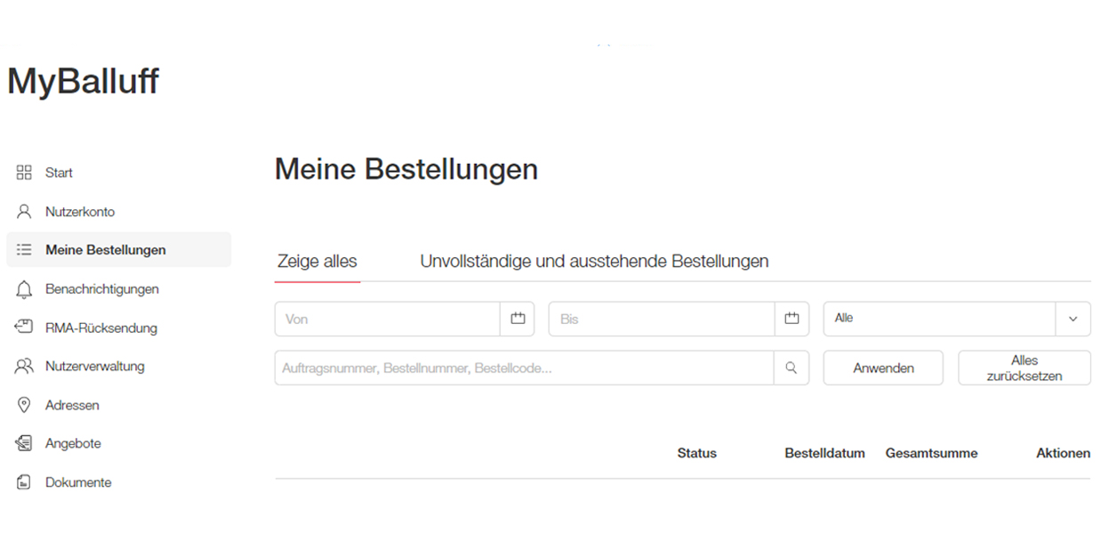Click the Adressen location pin icon

[x=24, y=405]
